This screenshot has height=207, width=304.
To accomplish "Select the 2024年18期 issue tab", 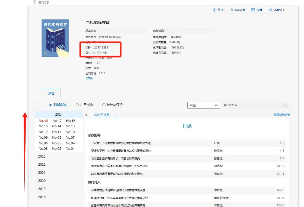I will (x=102, y=115).
